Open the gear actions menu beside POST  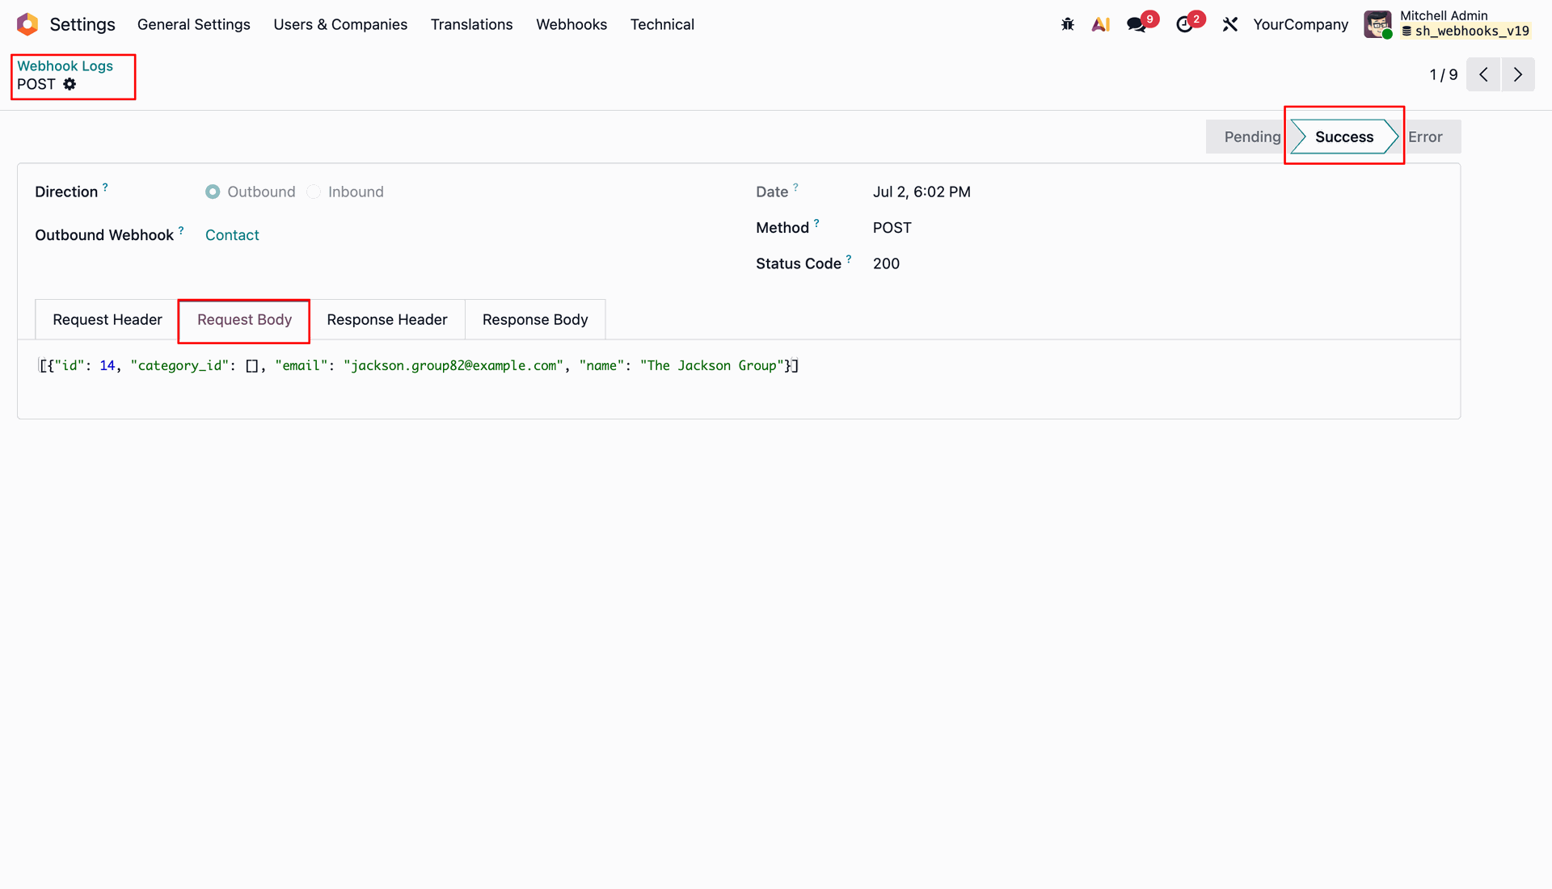coord(70,84)
